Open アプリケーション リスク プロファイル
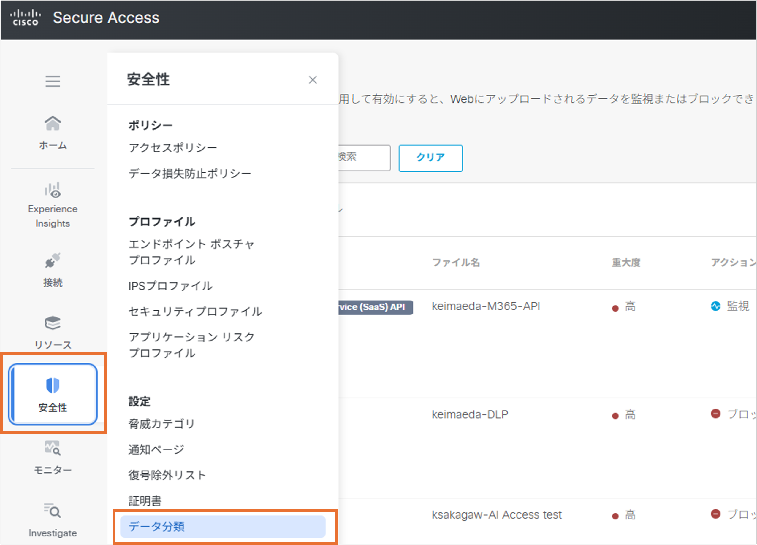 point(191,345)
